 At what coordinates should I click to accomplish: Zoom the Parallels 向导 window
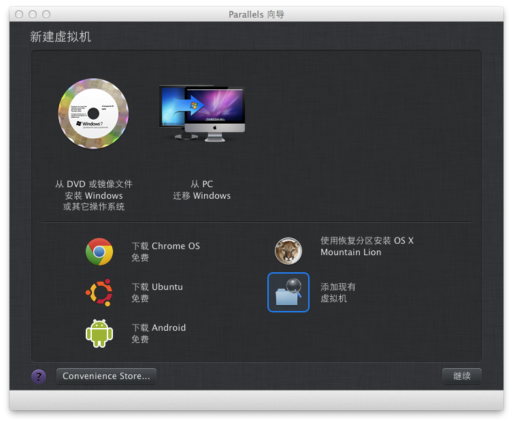tap(46, 14)
